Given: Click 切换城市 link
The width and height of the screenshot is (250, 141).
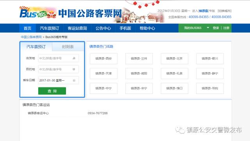Looking at the screenshot, I should coord(225,11).
